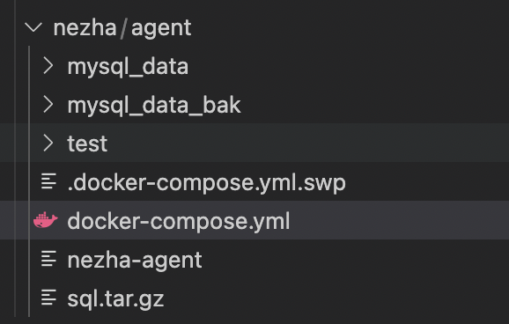Click the file icon next to .docker-compose.yml.swp
The image size is (509, 324).
tap(48, 181)
